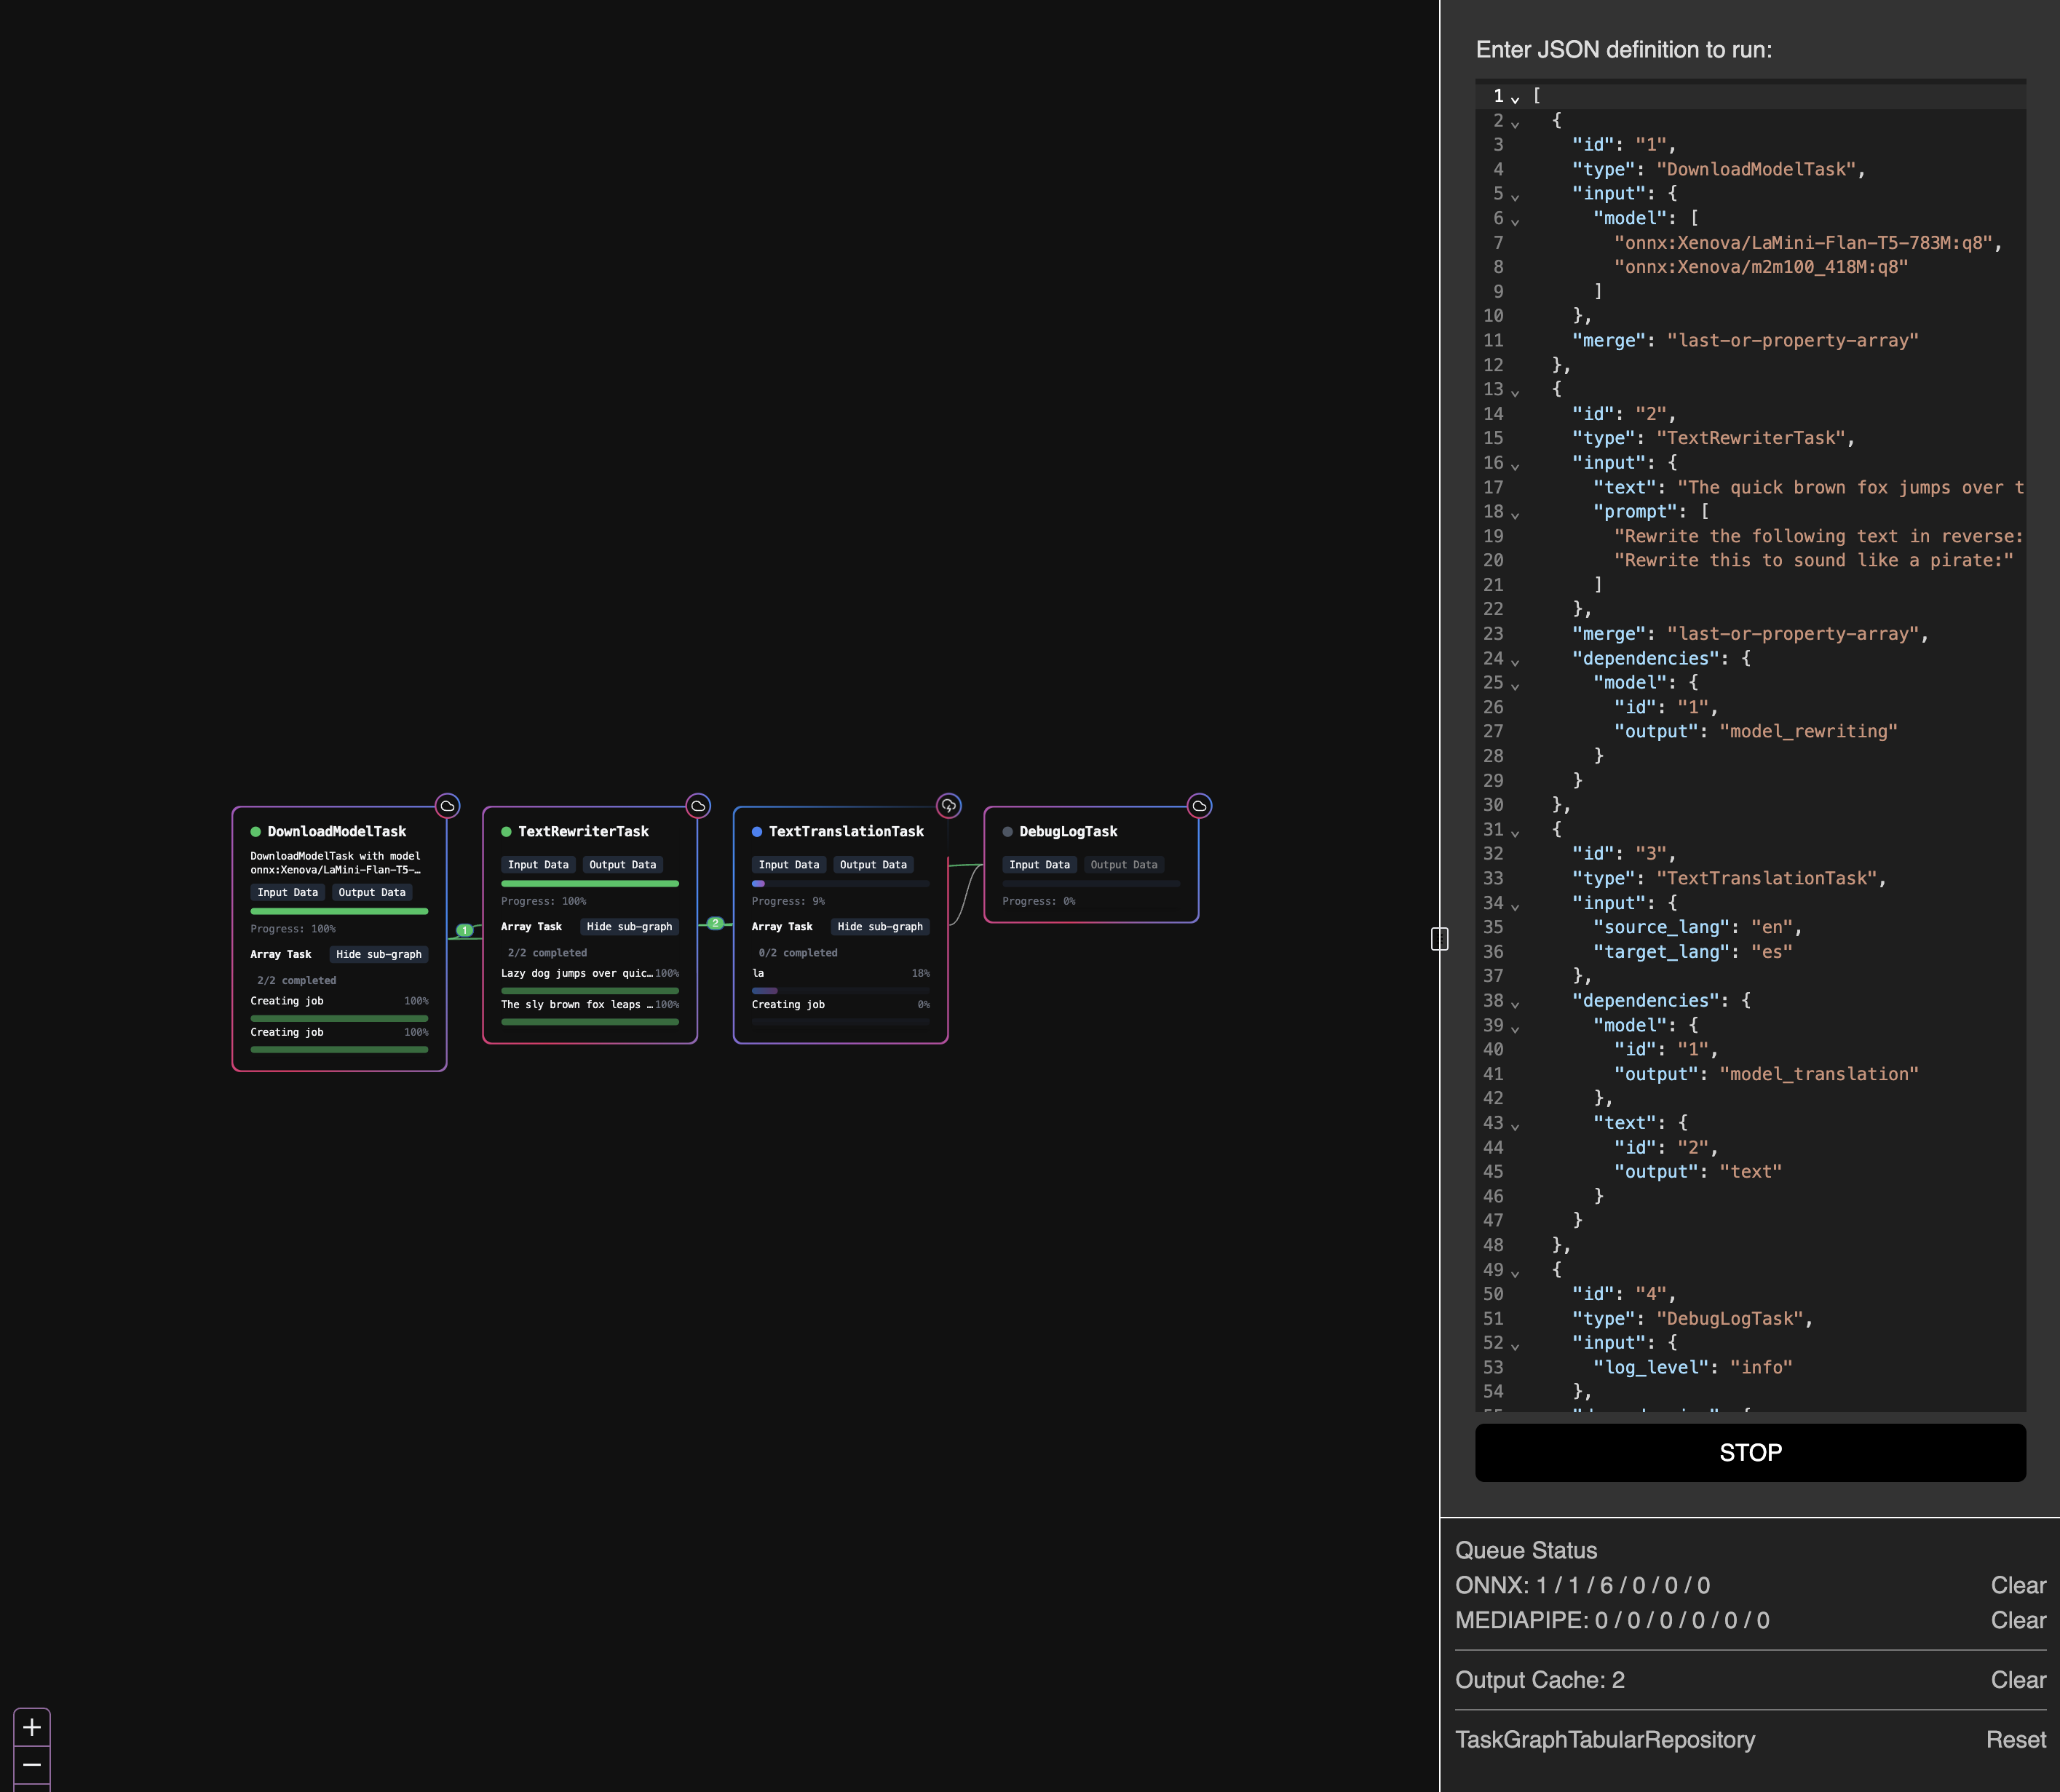2060x1792 pixels.
Task: Click line number 33 in editor gutter
Action: click(1493, 879)
